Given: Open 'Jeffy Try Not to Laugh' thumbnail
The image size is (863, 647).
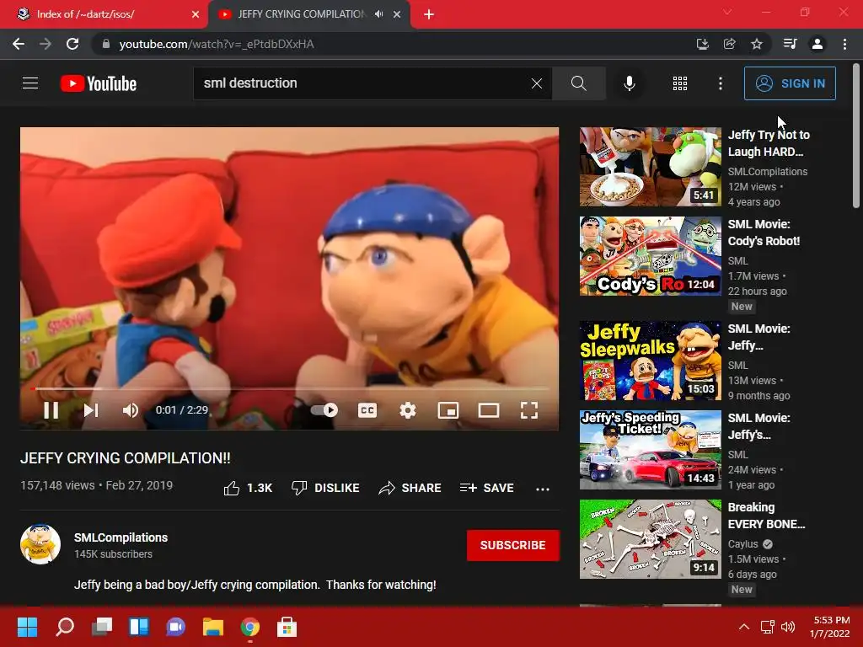Looking at the screenshot, I should click(650, 167).
